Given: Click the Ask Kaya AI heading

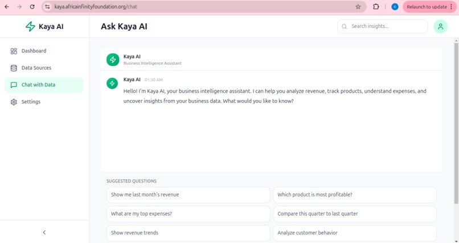Looking at the screenshot, I should click(124, 26).
